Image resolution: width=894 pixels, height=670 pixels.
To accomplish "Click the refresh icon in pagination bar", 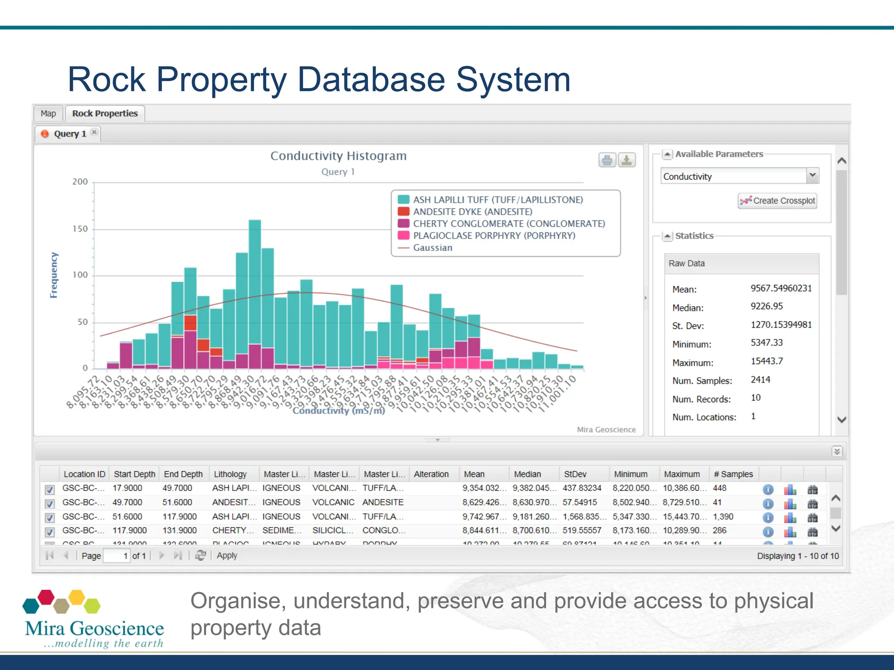I will [x=200, y=555].
